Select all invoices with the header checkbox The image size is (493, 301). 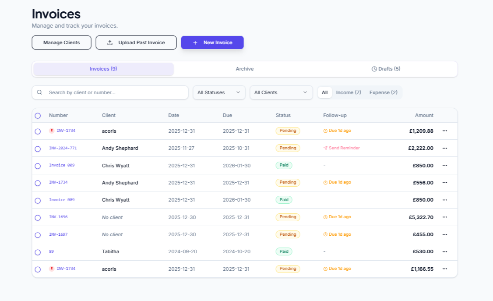point(37,115)
